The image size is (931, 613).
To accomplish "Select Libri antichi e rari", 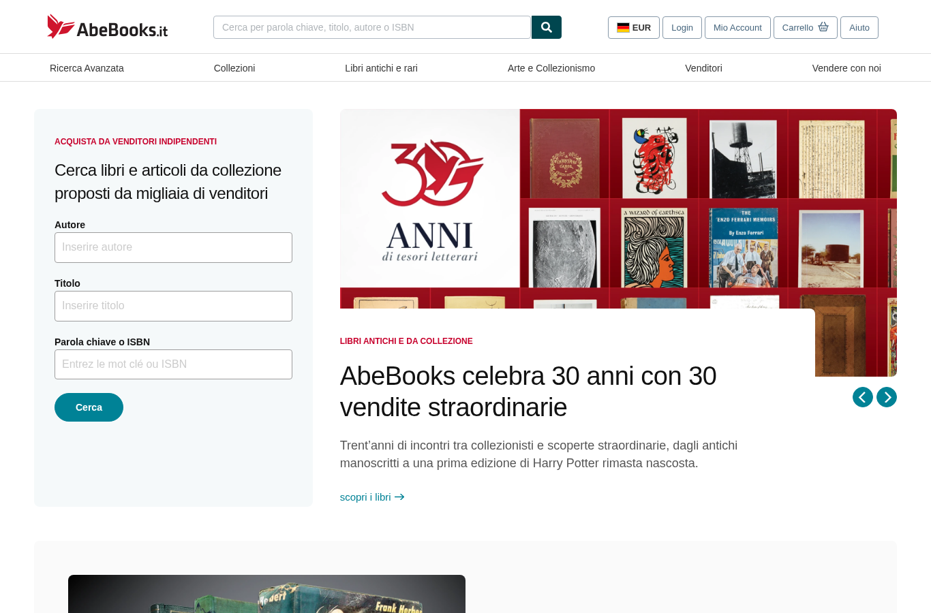I will coord(381,68).
